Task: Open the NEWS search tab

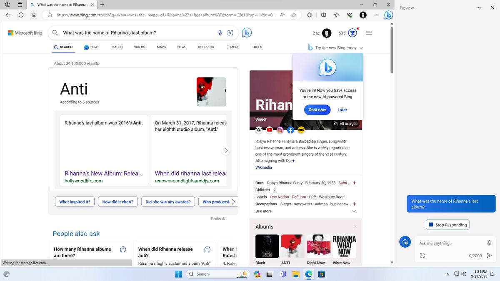Action: [182, 47]
